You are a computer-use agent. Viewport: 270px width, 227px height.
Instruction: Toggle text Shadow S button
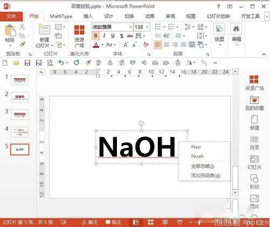click(x=122, y=36)
